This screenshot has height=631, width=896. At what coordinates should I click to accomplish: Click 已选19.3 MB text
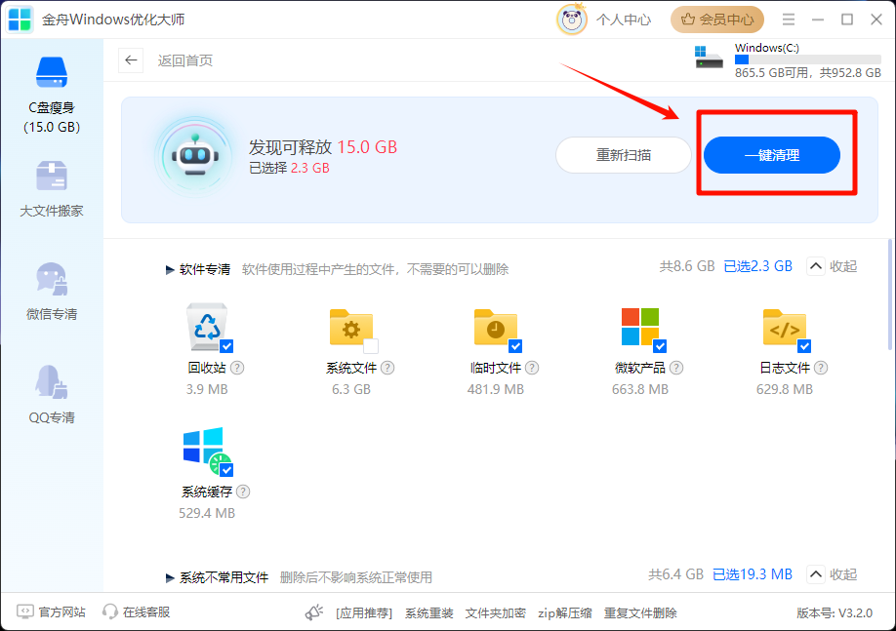752,574
